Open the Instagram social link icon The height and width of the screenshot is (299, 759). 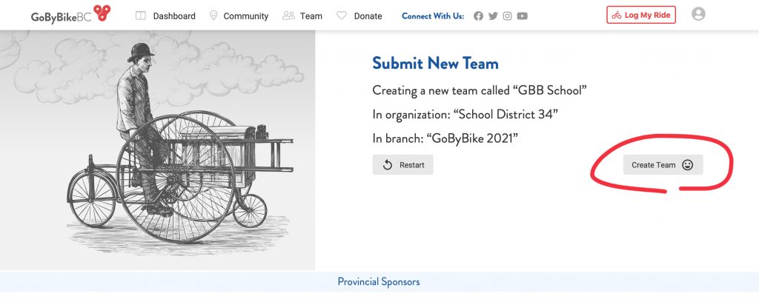[507, 16]
